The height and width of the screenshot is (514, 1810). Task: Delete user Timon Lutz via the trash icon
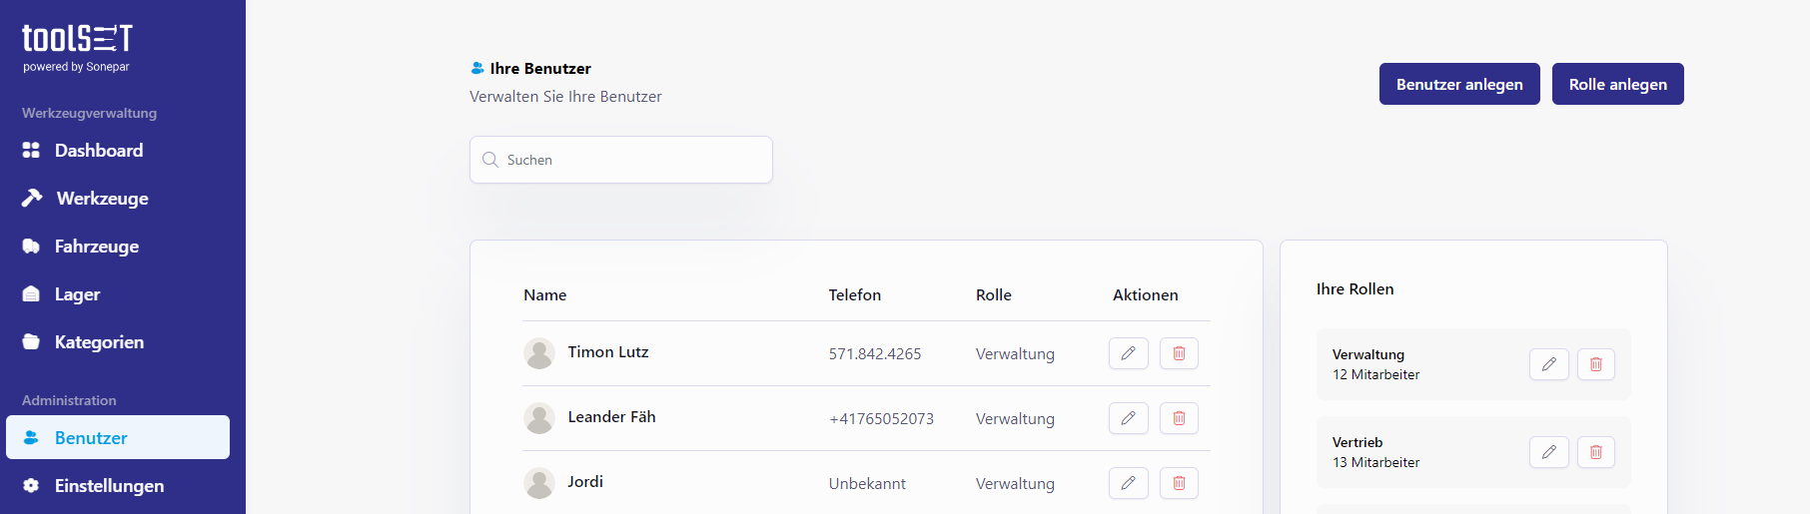pyautogui.click(x=1179, y=353)
